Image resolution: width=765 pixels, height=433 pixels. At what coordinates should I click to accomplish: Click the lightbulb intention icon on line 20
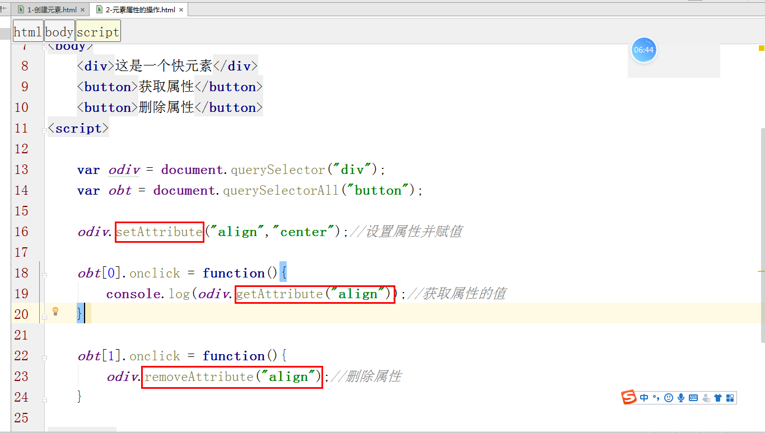[55, 312]
